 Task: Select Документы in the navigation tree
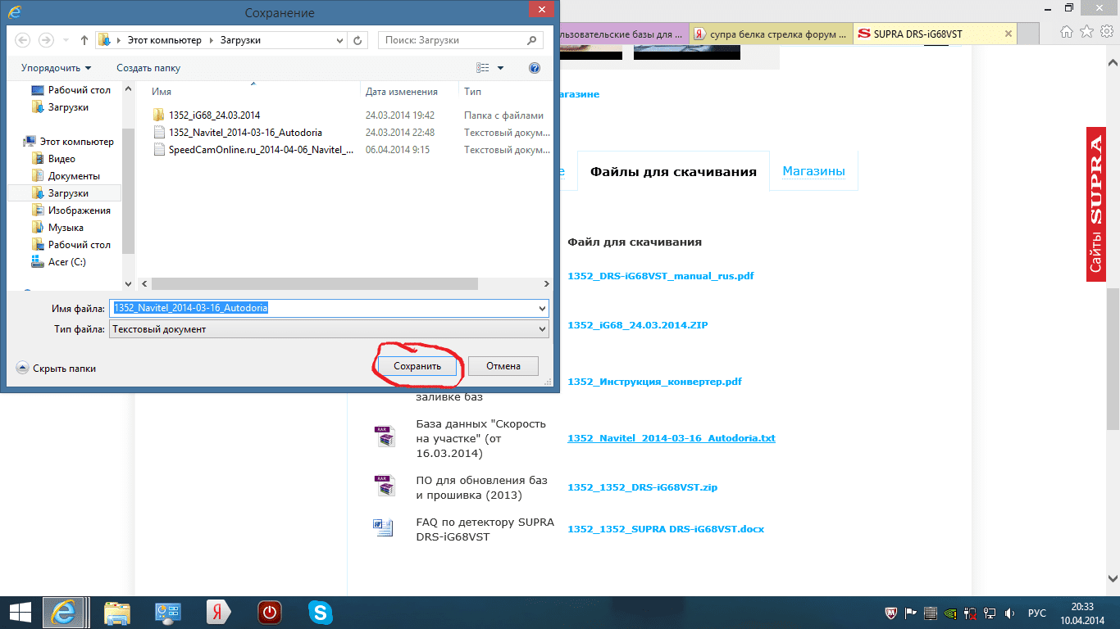pyautogui.click(x=74, y=176)
